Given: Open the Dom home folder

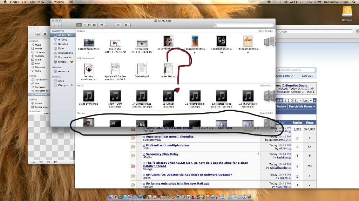Looking at the screenshot, I should 61,48.
